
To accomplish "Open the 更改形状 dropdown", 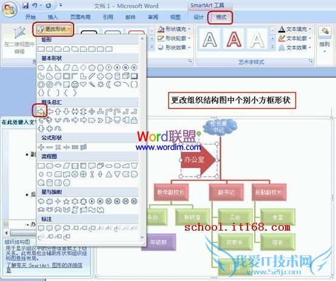I will [53, 29].
